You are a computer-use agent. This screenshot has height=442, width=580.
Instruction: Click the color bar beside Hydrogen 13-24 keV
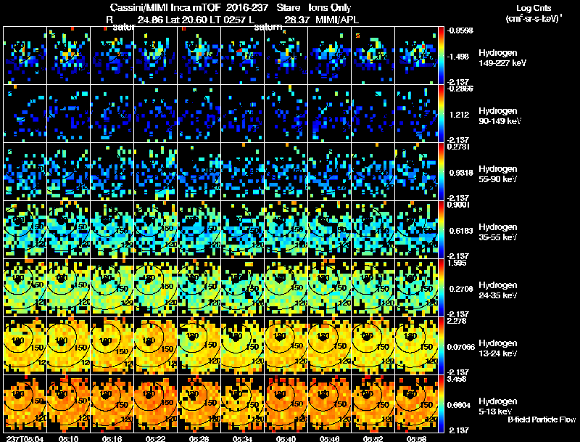coord(441,346)
